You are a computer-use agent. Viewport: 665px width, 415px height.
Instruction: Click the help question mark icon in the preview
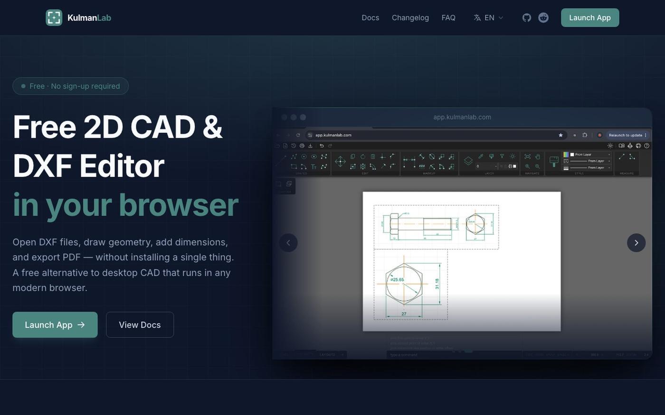(646, 146)
